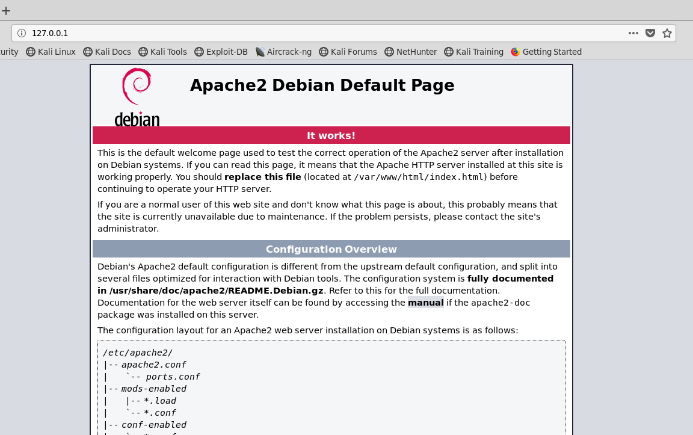This screenshot has height=435, width=693.
Task: Click the 'replace this file' bold text
Action: 262,177
